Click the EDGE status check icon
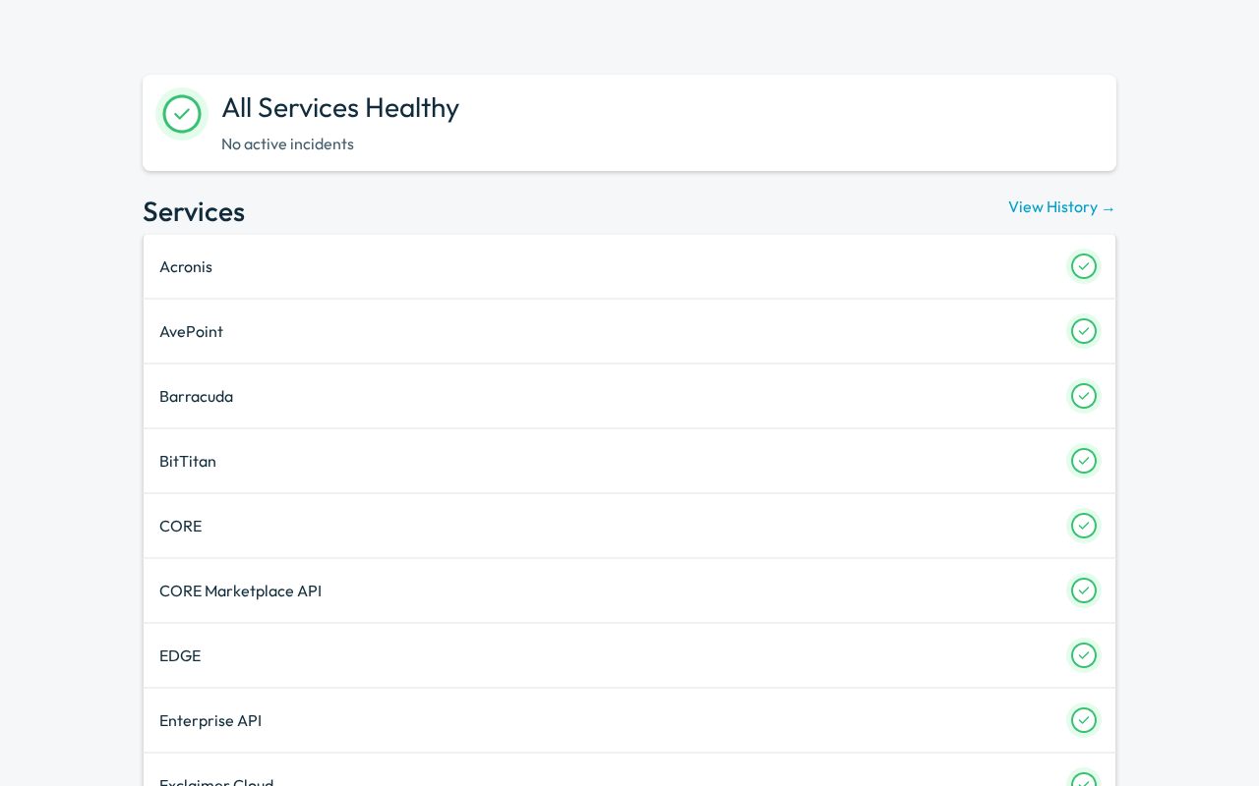 pyautogui.click(x=1084, y=655)
